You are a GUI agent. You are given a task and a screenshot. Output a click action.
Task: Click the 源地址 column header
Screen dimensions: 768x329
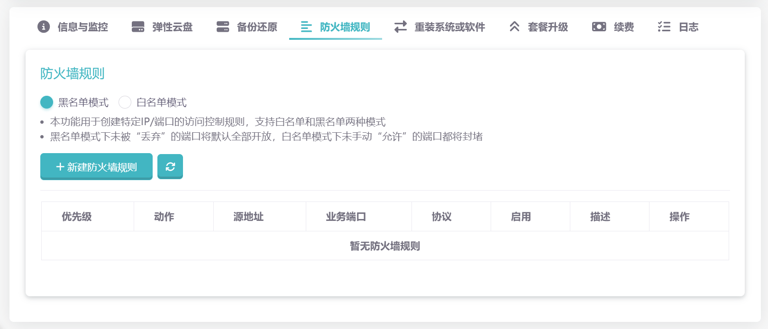point(248,217)
